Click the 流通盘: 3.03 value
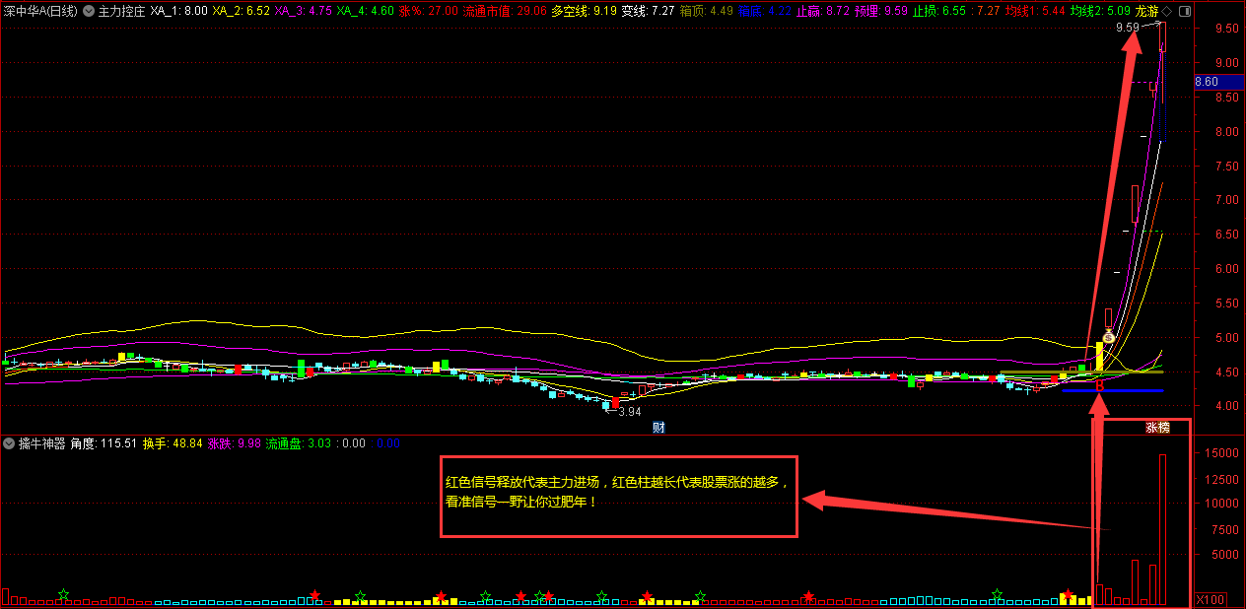Viewport: 1246px width, 609px height. [x=298, y=443]
